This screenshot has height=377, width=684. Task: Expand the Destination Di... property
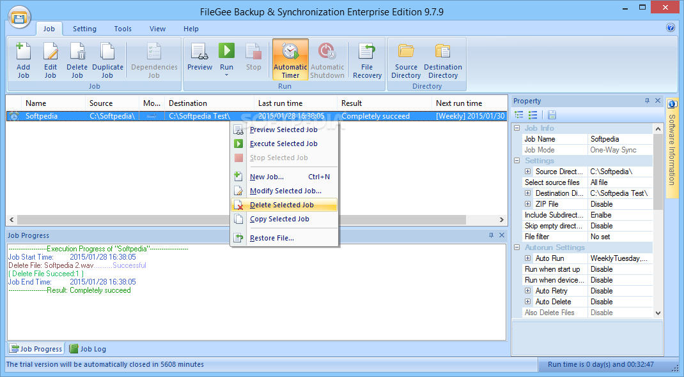tap(527, 193)
